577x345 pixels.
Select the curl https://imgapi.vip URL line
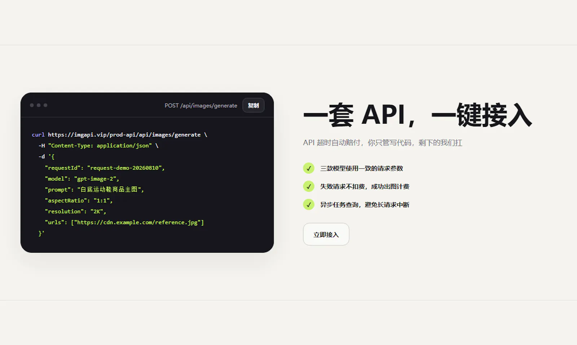pyautogui.click(x=119, y=135)
